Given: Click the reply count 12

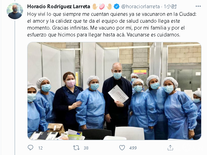Looking at the screenshot, I should click(40, 148).
